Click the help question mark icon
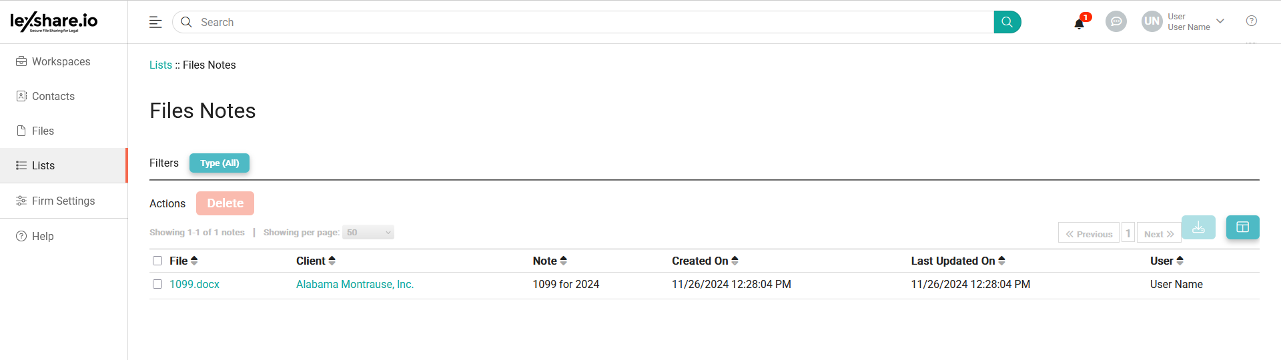The image size is (1281, 360). pos(1251,21)
